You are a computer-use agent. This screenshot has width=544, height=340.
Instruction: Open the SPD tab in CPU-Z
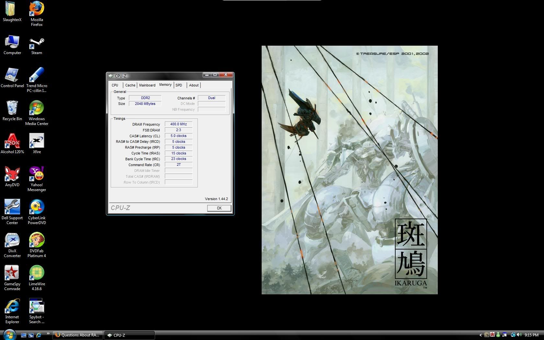[x=179, y=85]
